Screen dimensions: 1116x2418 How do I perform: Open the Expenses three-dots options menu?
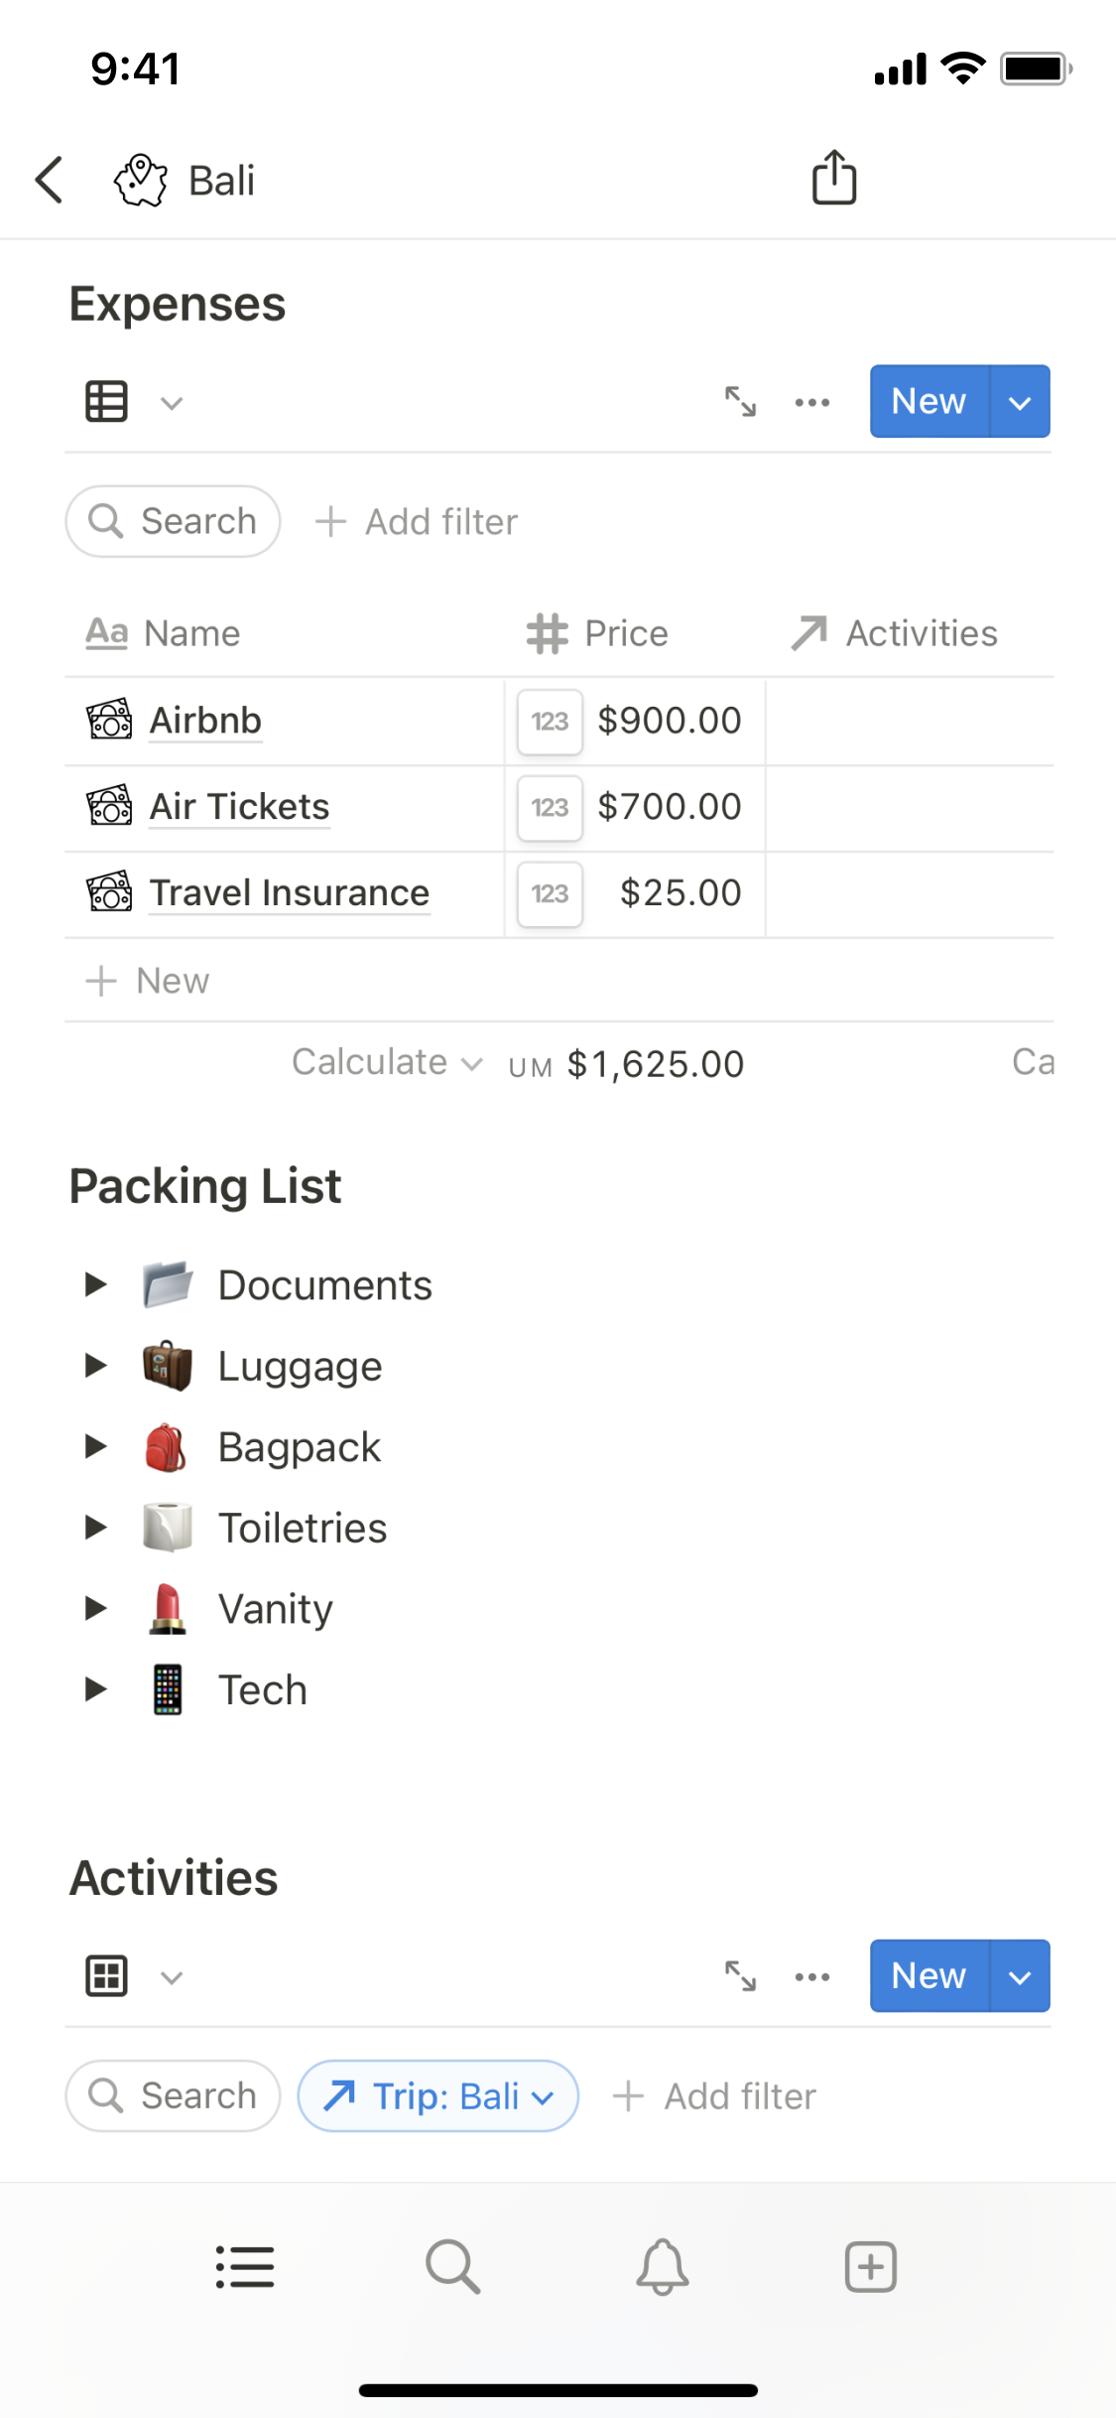(x=812, y=402)
